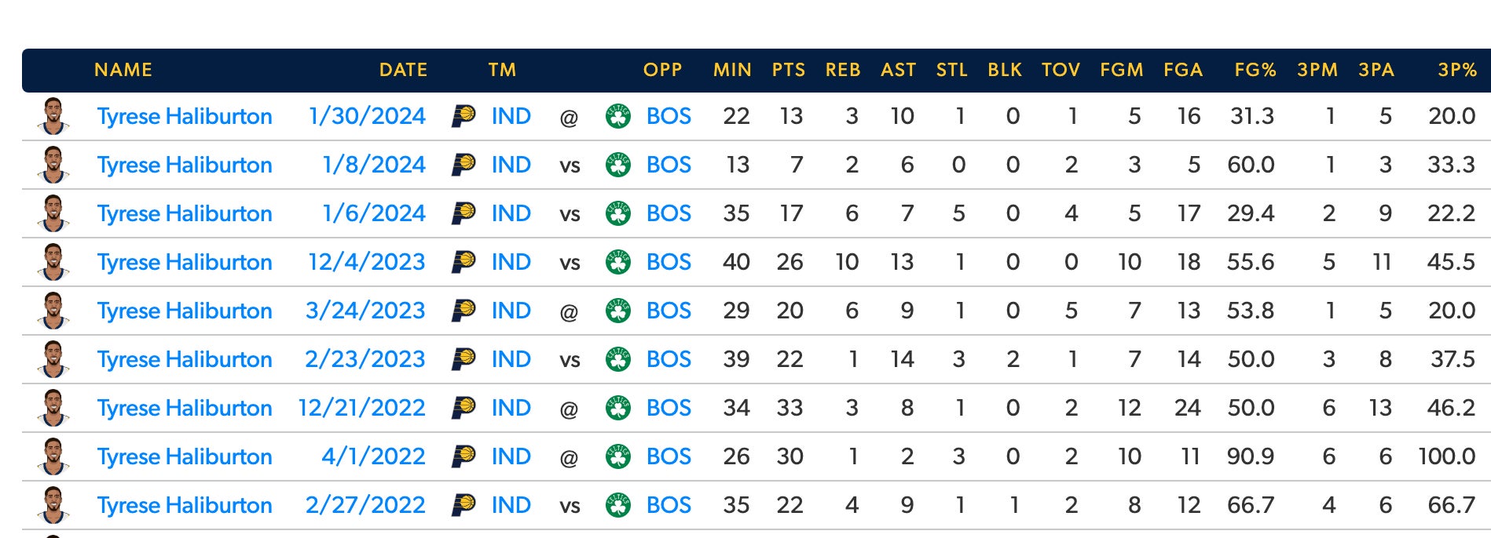Click Pacers logo in the 4/1/2022 row
Screen dimensions: 1491x538
click(x=463, y=456)
